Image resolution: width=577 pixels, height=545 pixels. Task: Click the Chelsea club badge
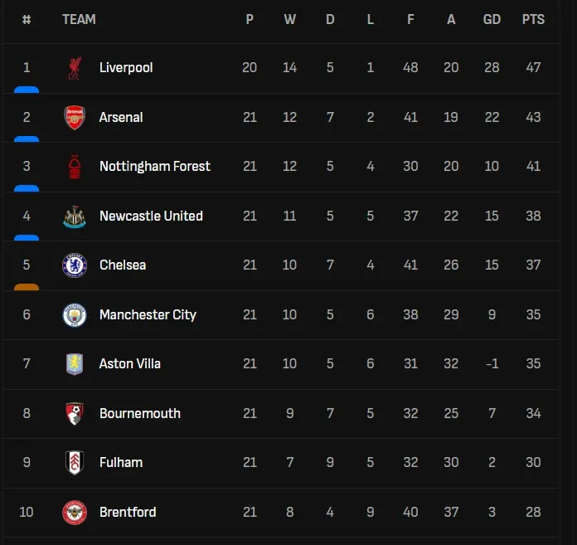click(x=75, y=265)
